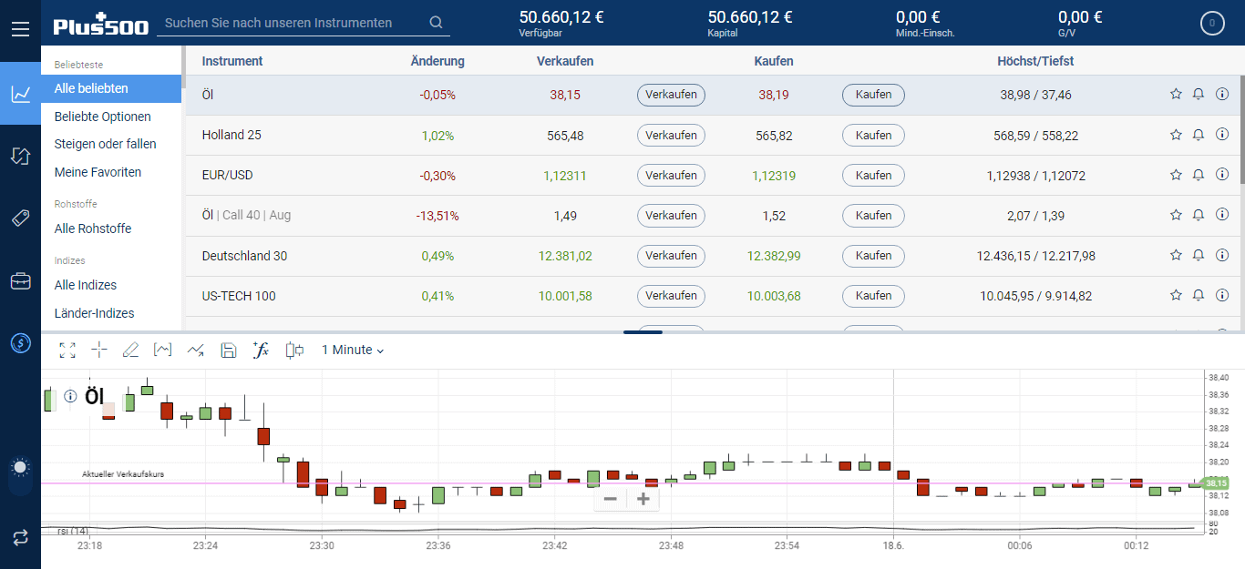1245x569 pixels.
Task: Click the fx indicators icon
Action: (x=261, y=351)
